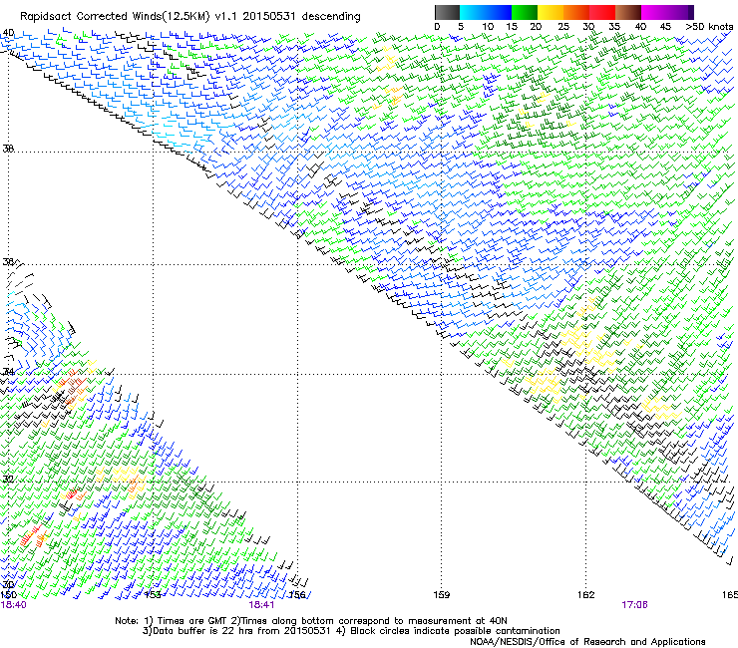Click the '156' longitude axis label

tap(297, 595)
